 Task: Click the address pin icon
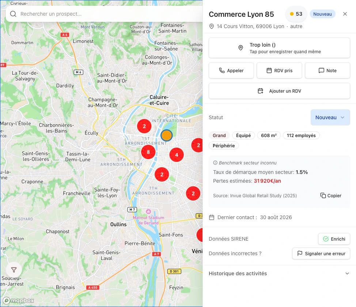[x=211, y=26]
